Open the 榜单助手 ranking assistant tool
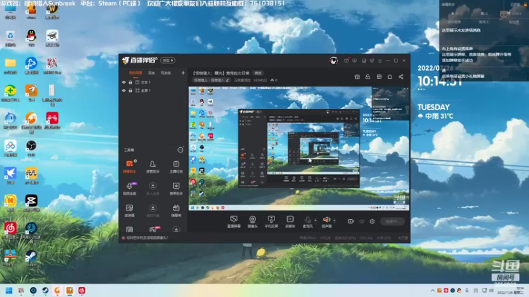Screen dimensions: 529x297 point(176,188)
